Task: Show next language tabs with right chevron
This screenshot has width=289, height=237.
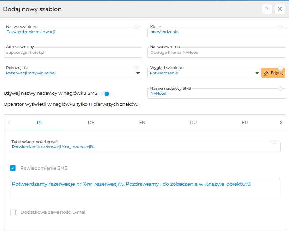Action: point(281,122)
